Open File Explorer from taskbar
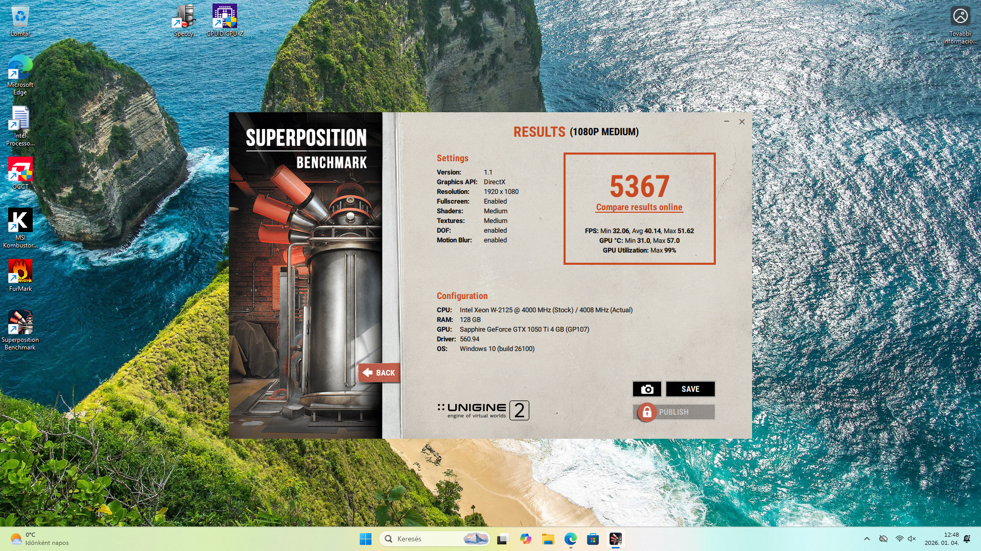Image resolution: width=981 pixels, height=551 pixels. click(548, 539)
